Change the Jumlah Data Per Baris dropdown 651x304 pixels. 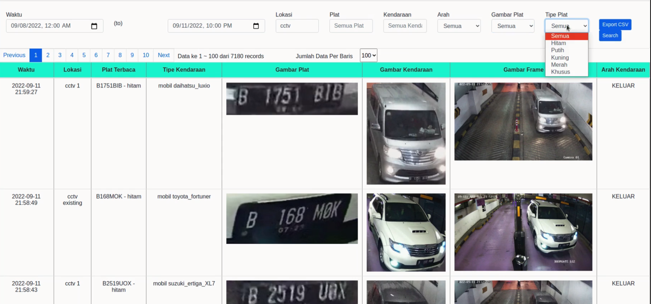tap(369, 55)
